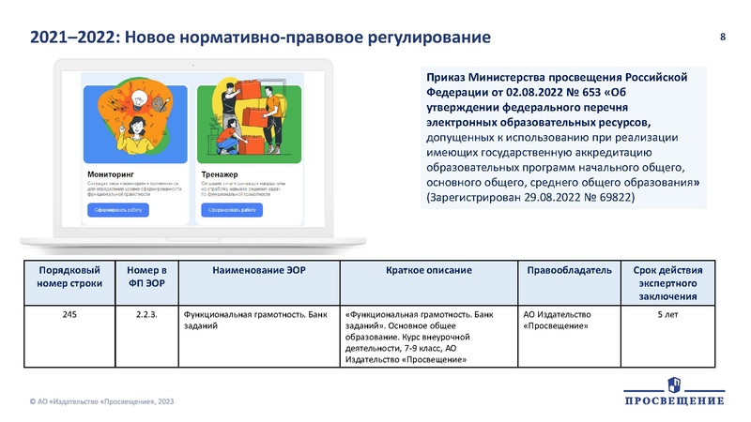Viewport: 751px width, 422px height.
Task: Click the 'Порядковый номер строки' column header
Action: (69, 283)
